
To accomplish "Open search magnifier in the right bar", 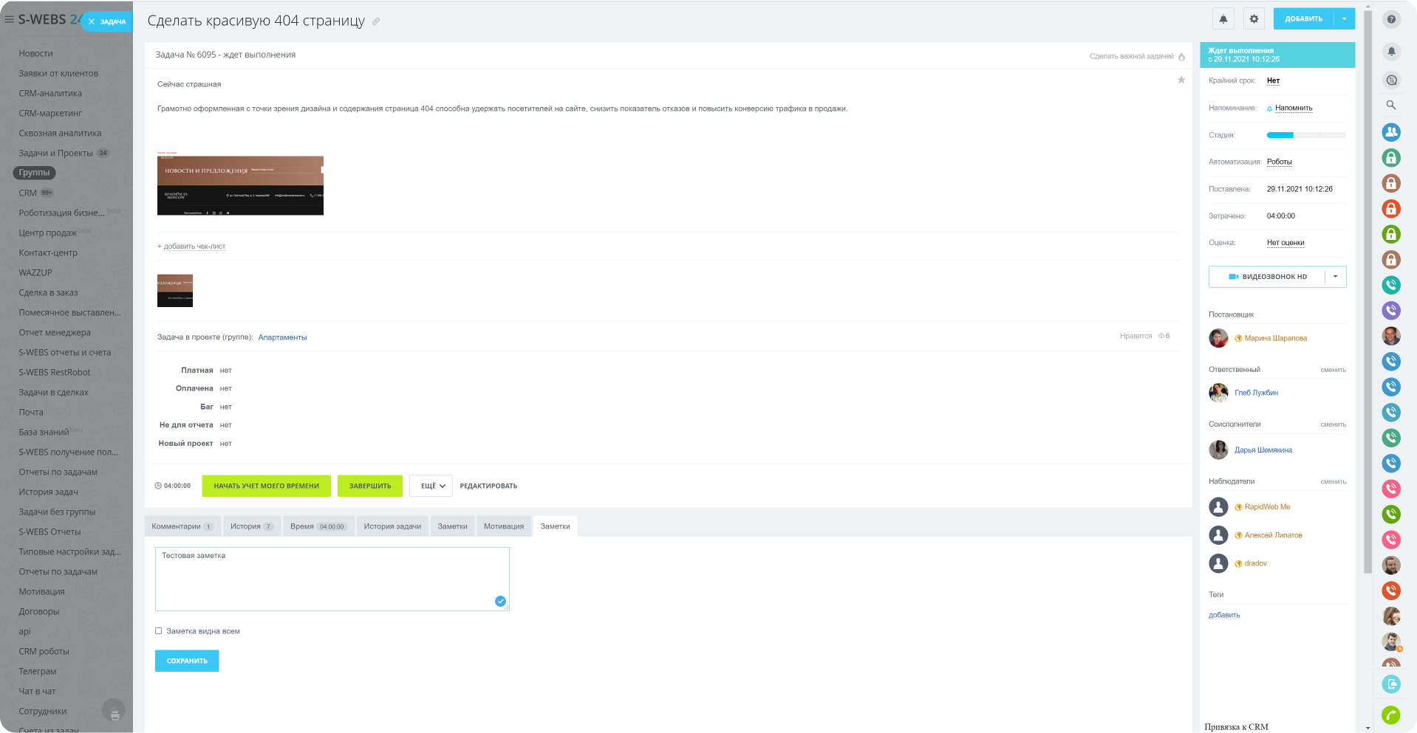I will [1391, 105].
